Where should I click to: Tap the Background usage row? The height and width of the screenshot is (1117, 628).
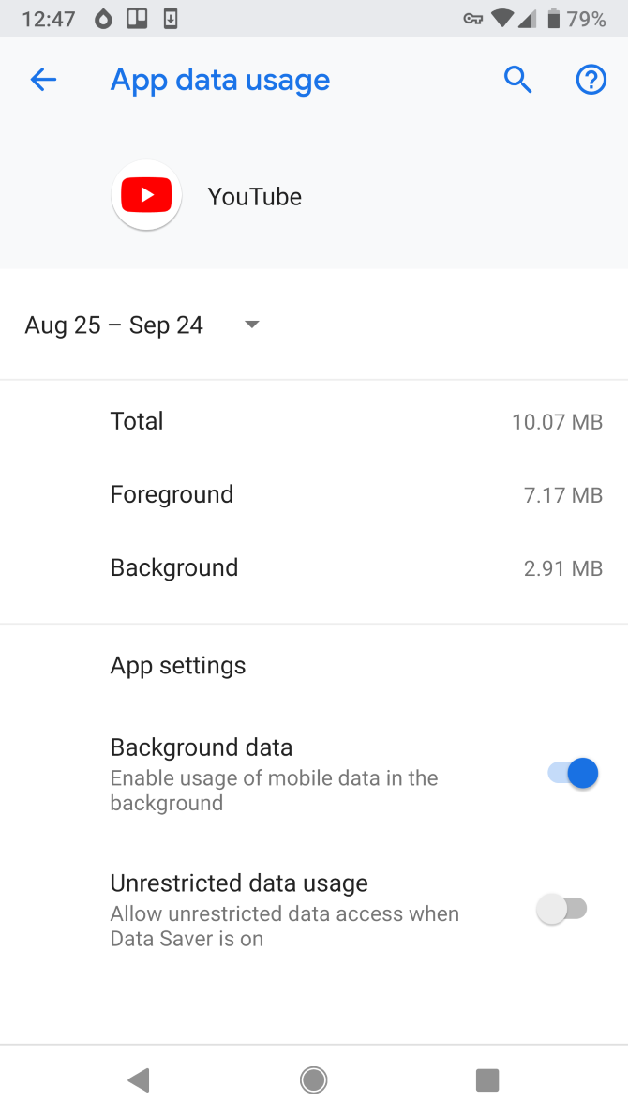314,567
